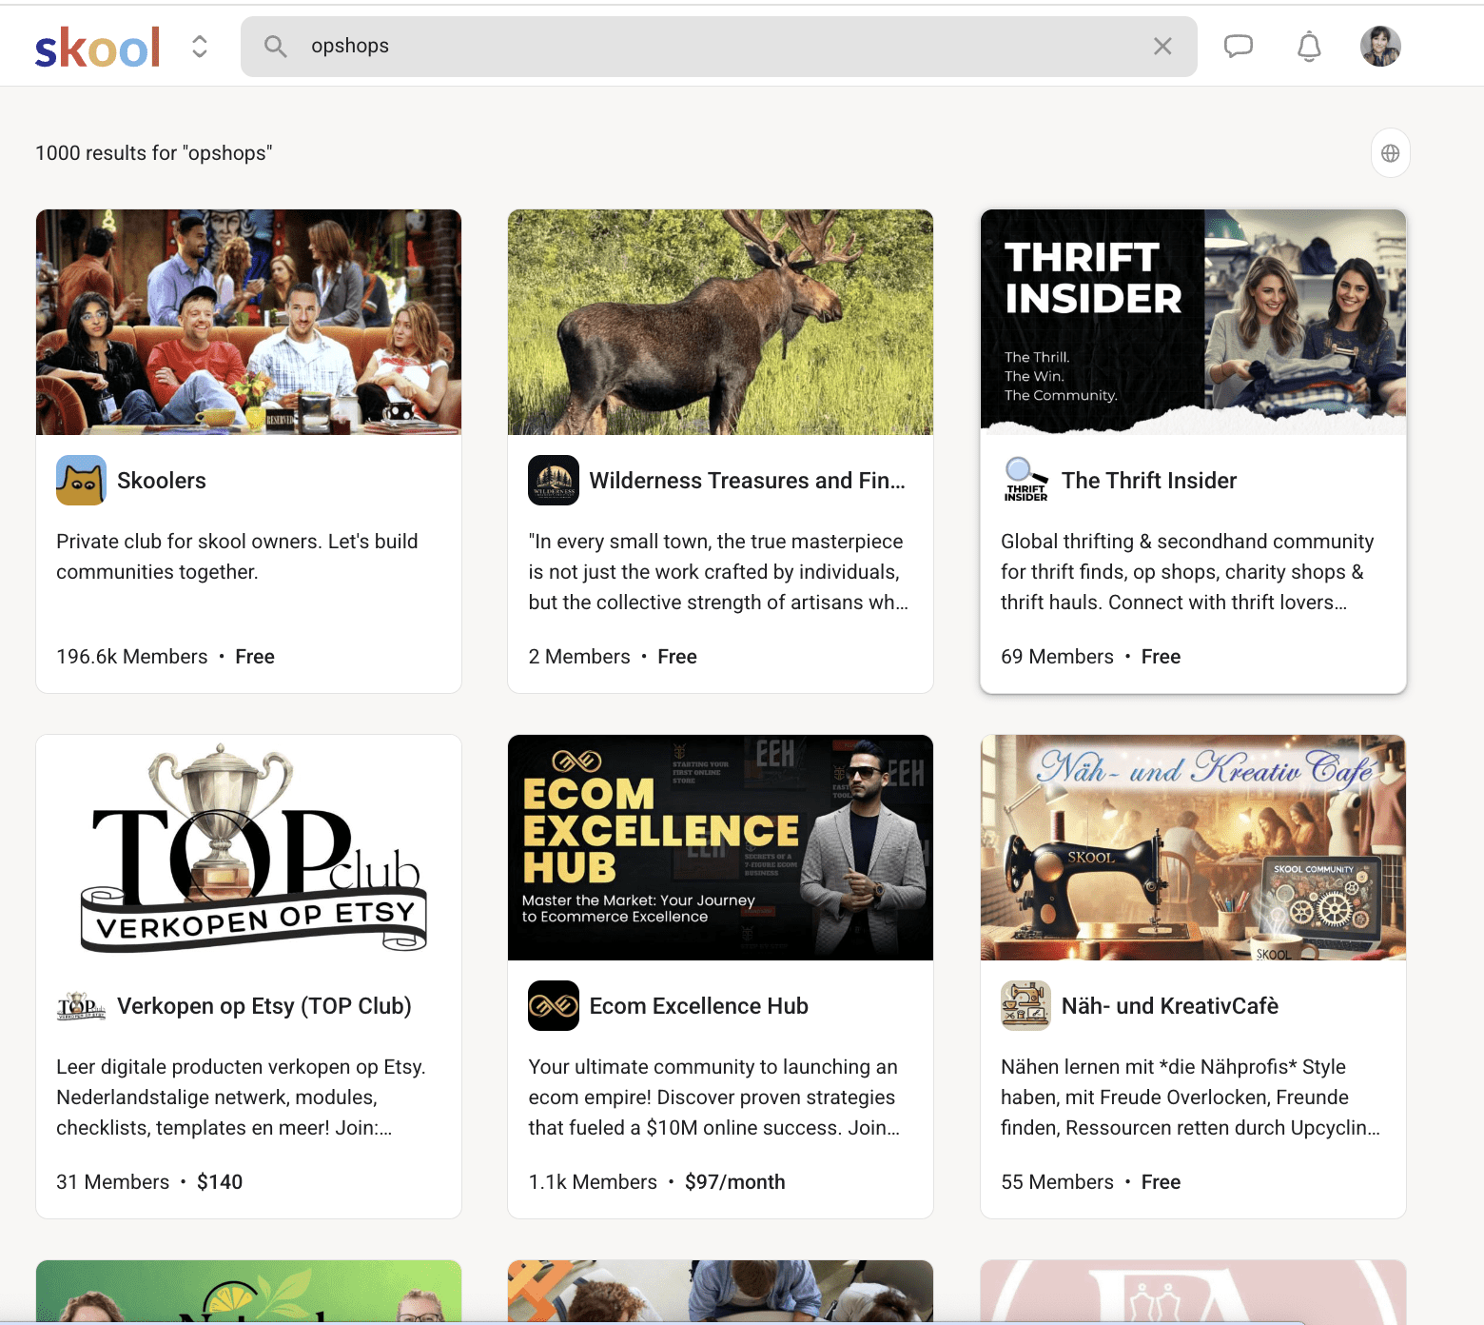This screenshot has width=1484, height=1325.
Task: Click the Näh- und KreativCafè sewing icon
Action: point(1025,1006)
